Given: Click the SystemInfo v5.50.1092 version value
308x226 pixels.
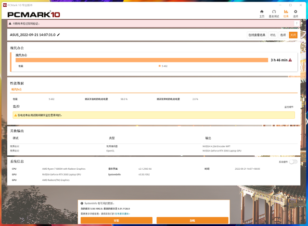Looking at the screenshot, I should (x=144, y=175).
